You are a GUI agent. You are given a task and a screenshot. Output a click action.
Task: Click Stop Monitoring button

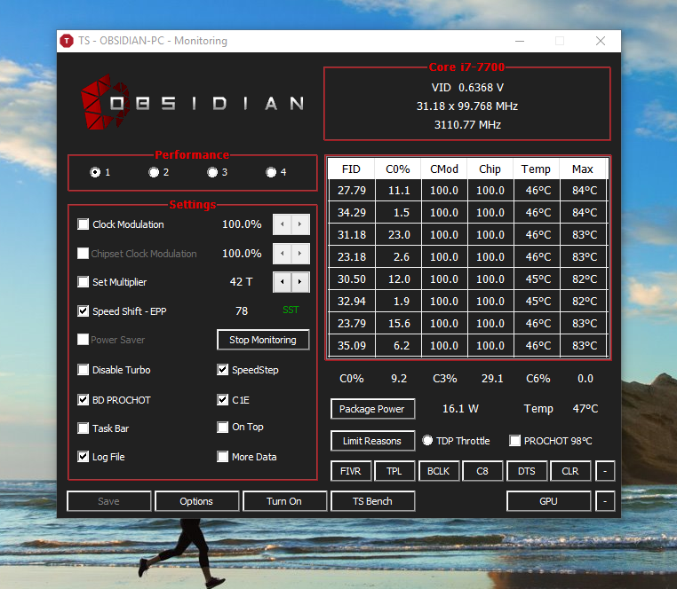click(263, 340)
